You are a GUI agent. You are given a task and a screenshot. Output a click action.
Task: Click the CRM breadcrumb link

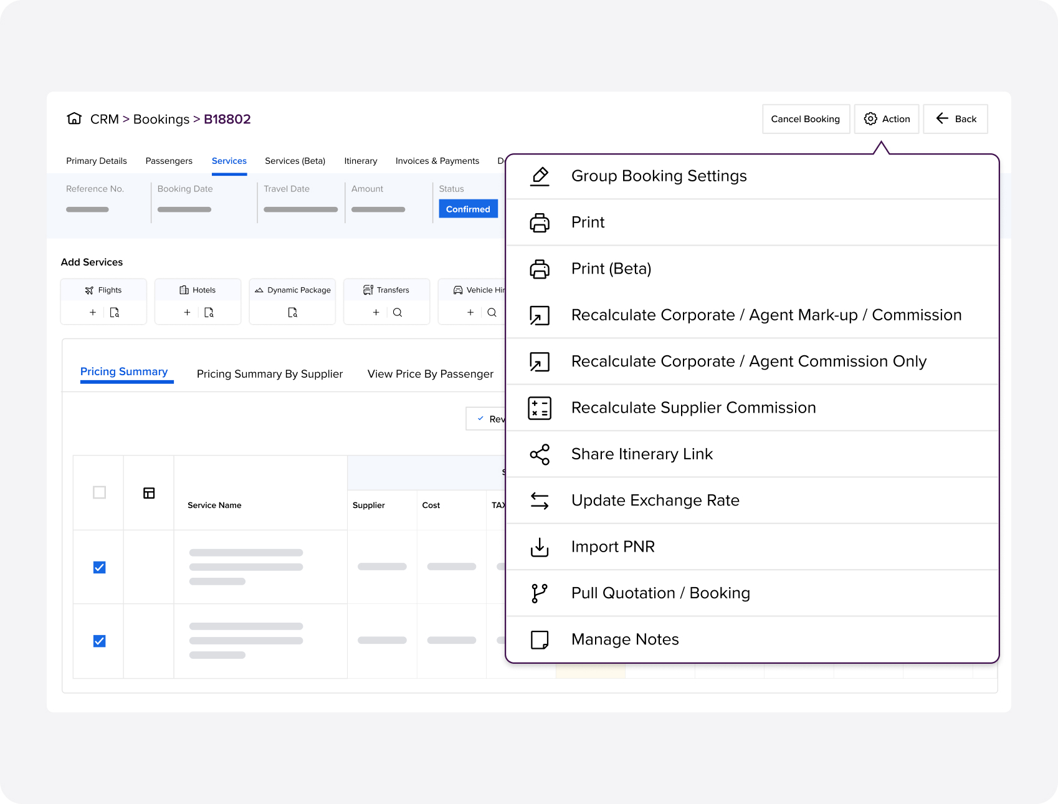[104, 119]
